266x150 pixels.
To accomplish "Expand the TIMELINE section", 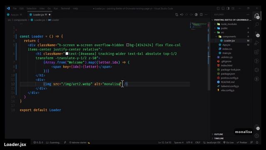I will tap(219, 138).
